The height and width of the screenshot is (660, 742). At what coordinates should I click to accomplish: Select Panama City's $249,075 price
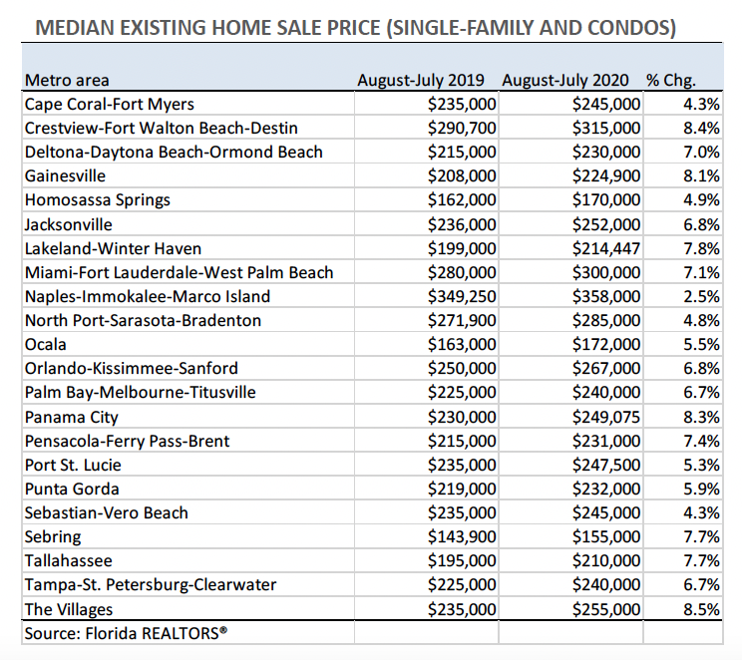coord(606,417)
